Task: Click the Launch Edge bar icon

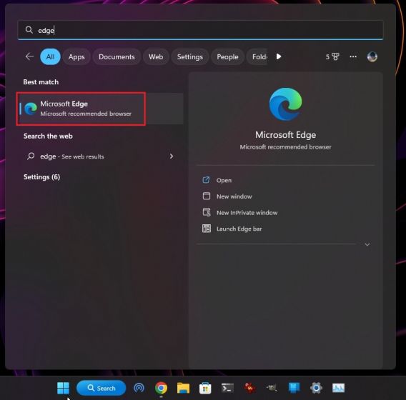Action: pyautogui.click(x=207, y=229)
